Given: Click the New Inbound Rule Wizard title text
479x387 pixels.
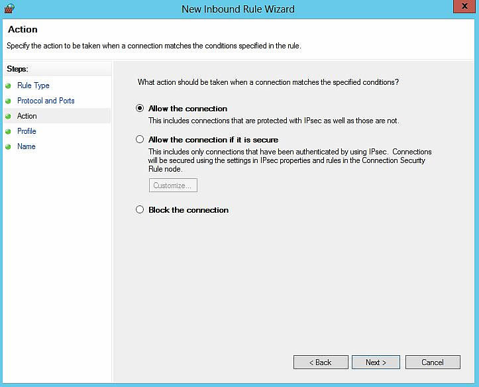Looking at the screenshot, I should click(x=238, y=9).
